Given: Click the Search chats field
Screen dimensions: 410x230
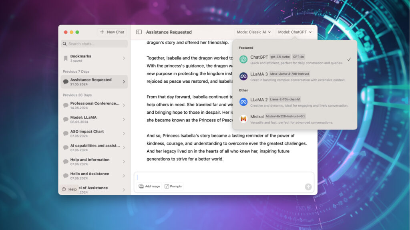Looking at the screenshot, I should (94, 44).
